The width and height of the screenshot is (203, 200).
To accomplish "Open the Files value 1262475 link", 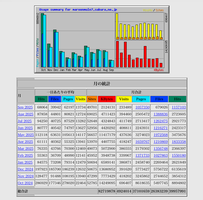I will [160, 121].
